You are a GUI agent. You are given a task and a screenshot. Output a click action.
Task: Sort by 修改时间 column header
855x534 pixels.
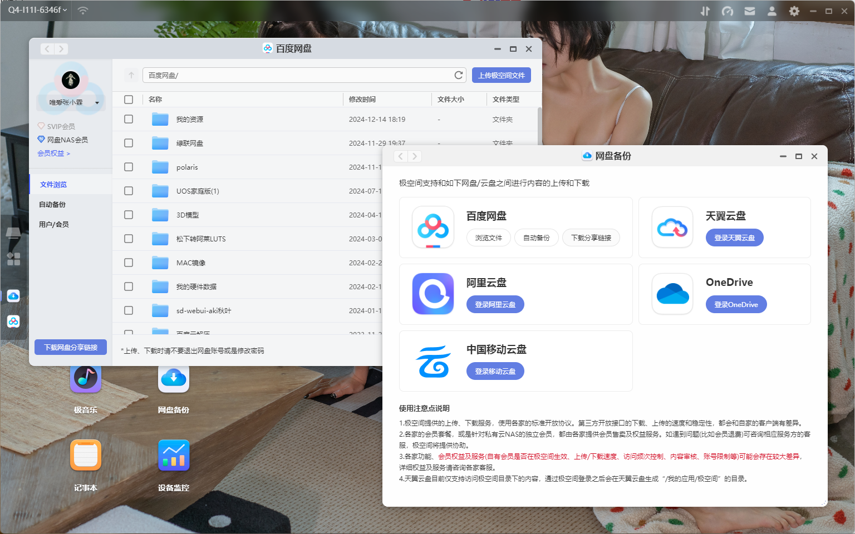(x=362, y=100)
